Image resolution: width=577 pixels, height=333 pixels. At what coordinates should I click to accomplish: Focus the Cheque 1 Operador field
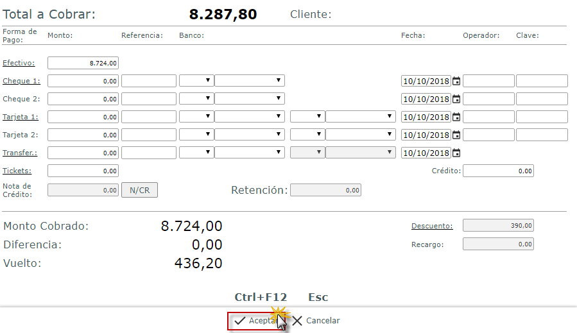pos(488,81)
